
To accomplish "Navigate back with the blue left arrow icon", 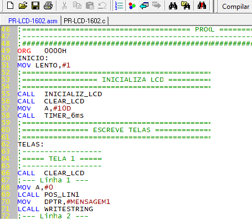I will pos(144,6).
